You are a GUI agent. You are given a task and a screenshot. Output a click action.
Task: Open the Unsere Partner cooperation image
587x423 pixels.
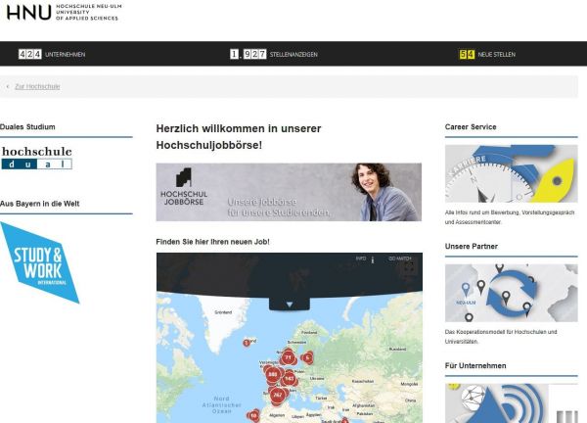click(511, 293)
